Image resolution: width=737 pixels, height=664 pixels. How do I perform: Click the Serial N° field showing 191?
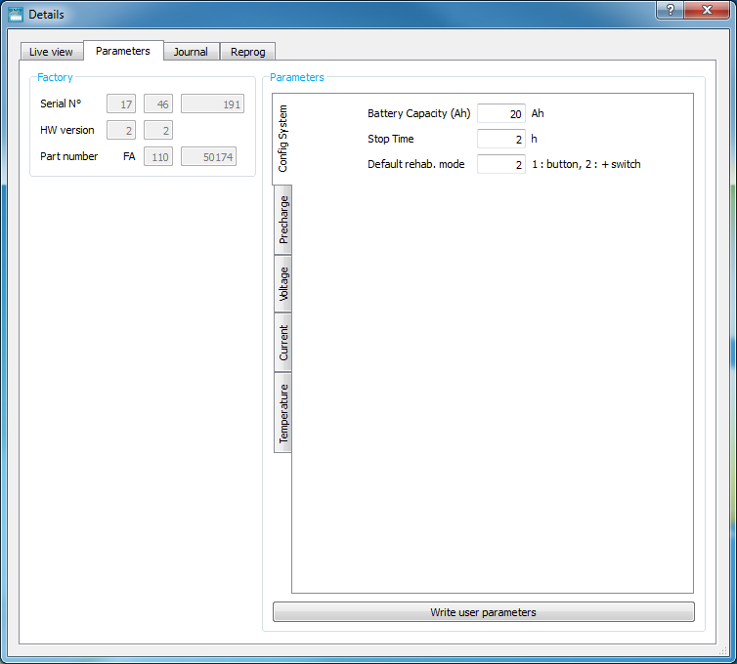pyautogui.click(x=212, y=104)
